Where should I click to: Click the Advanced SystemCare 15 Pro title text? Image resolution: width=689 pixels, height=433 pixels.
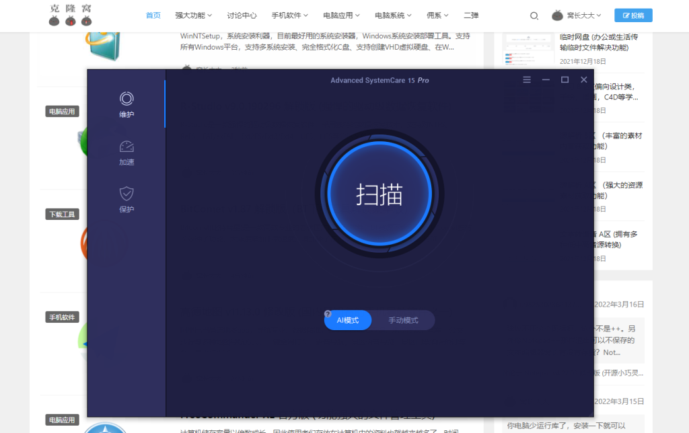coord(379,80)
